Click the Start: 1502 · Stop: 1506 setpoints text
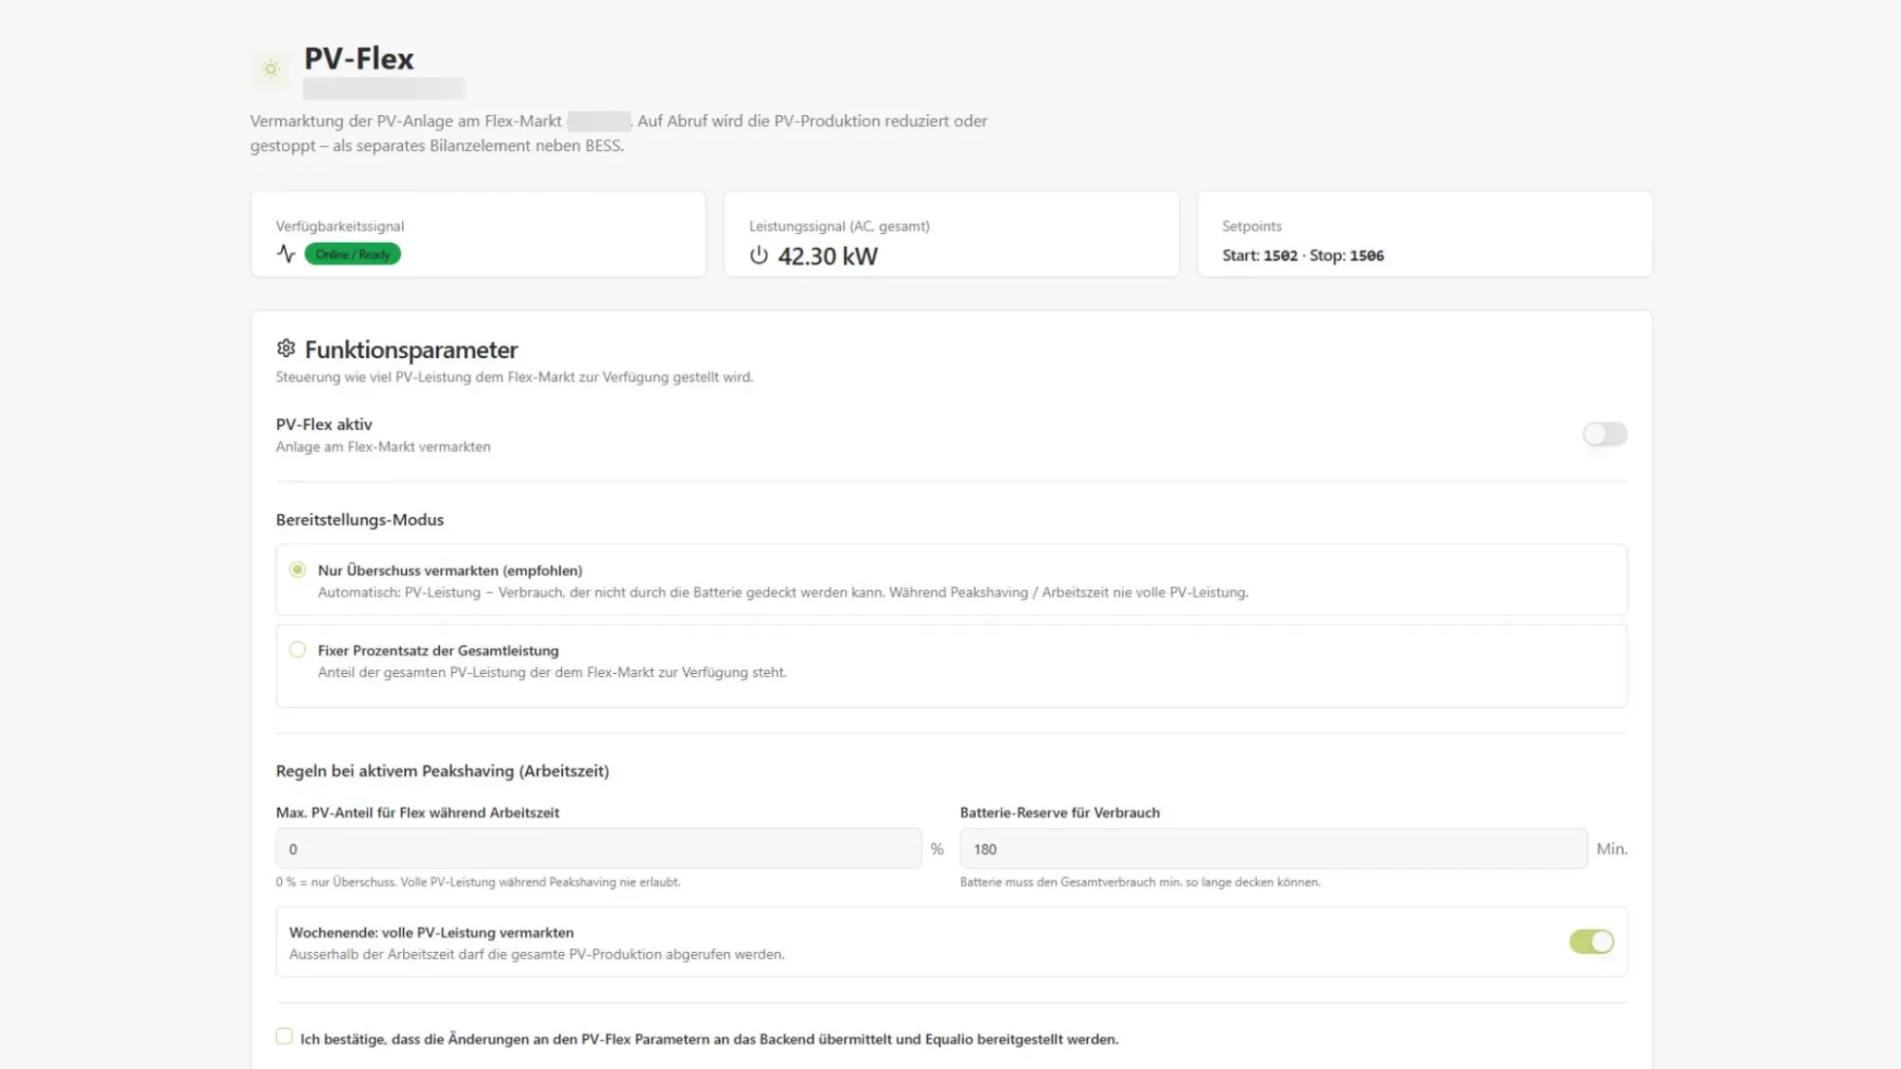The height and width of the screenshot is (1069, 1901). (1303, 256)
